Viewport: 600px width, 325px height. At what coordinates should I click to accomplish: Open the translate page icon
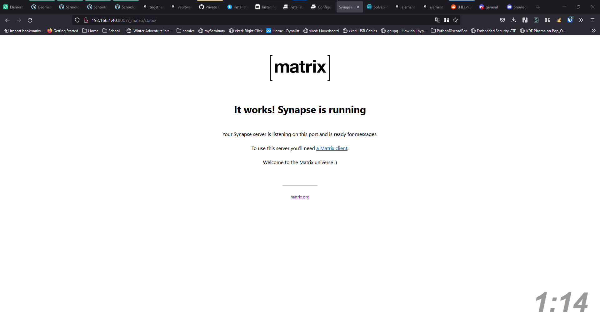pos(438,20)
